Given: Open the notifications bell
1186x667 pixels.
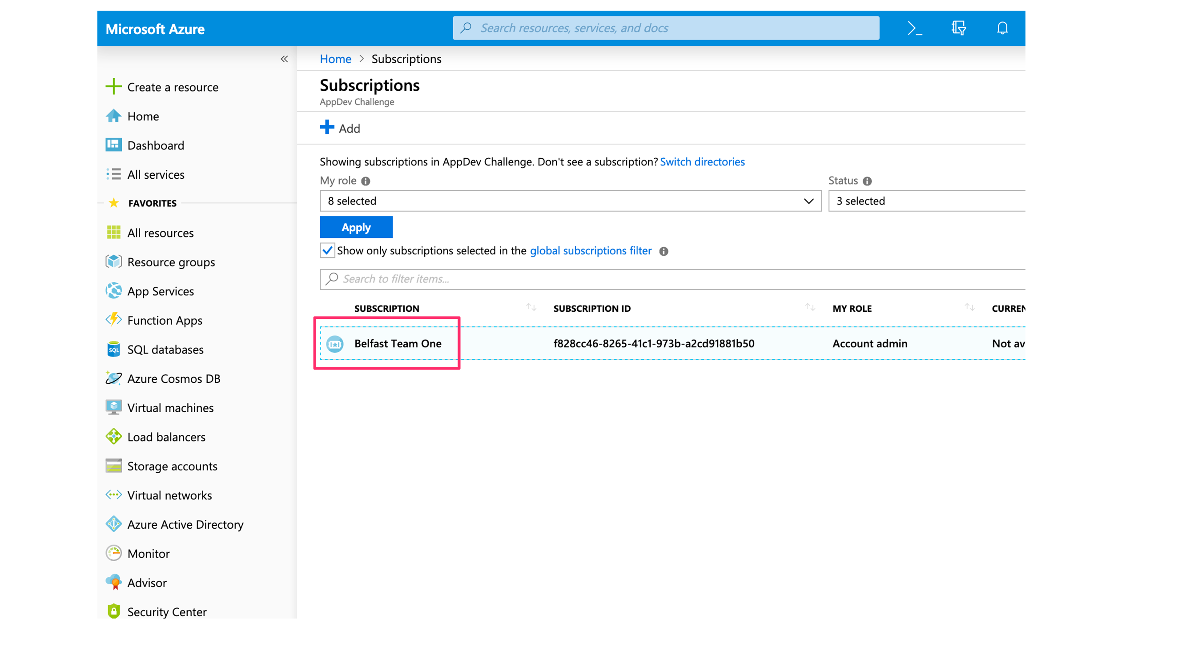Looking at the screenshot, I should [1002, 28].
